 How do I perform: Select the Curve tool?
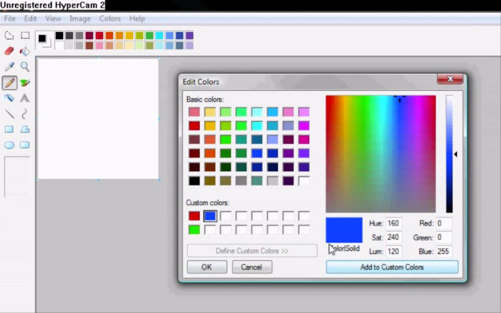click(25, 114)
